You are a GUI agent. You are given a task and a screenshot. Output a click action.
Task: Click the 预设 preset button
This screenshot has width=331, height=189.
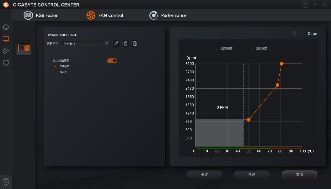251,174
